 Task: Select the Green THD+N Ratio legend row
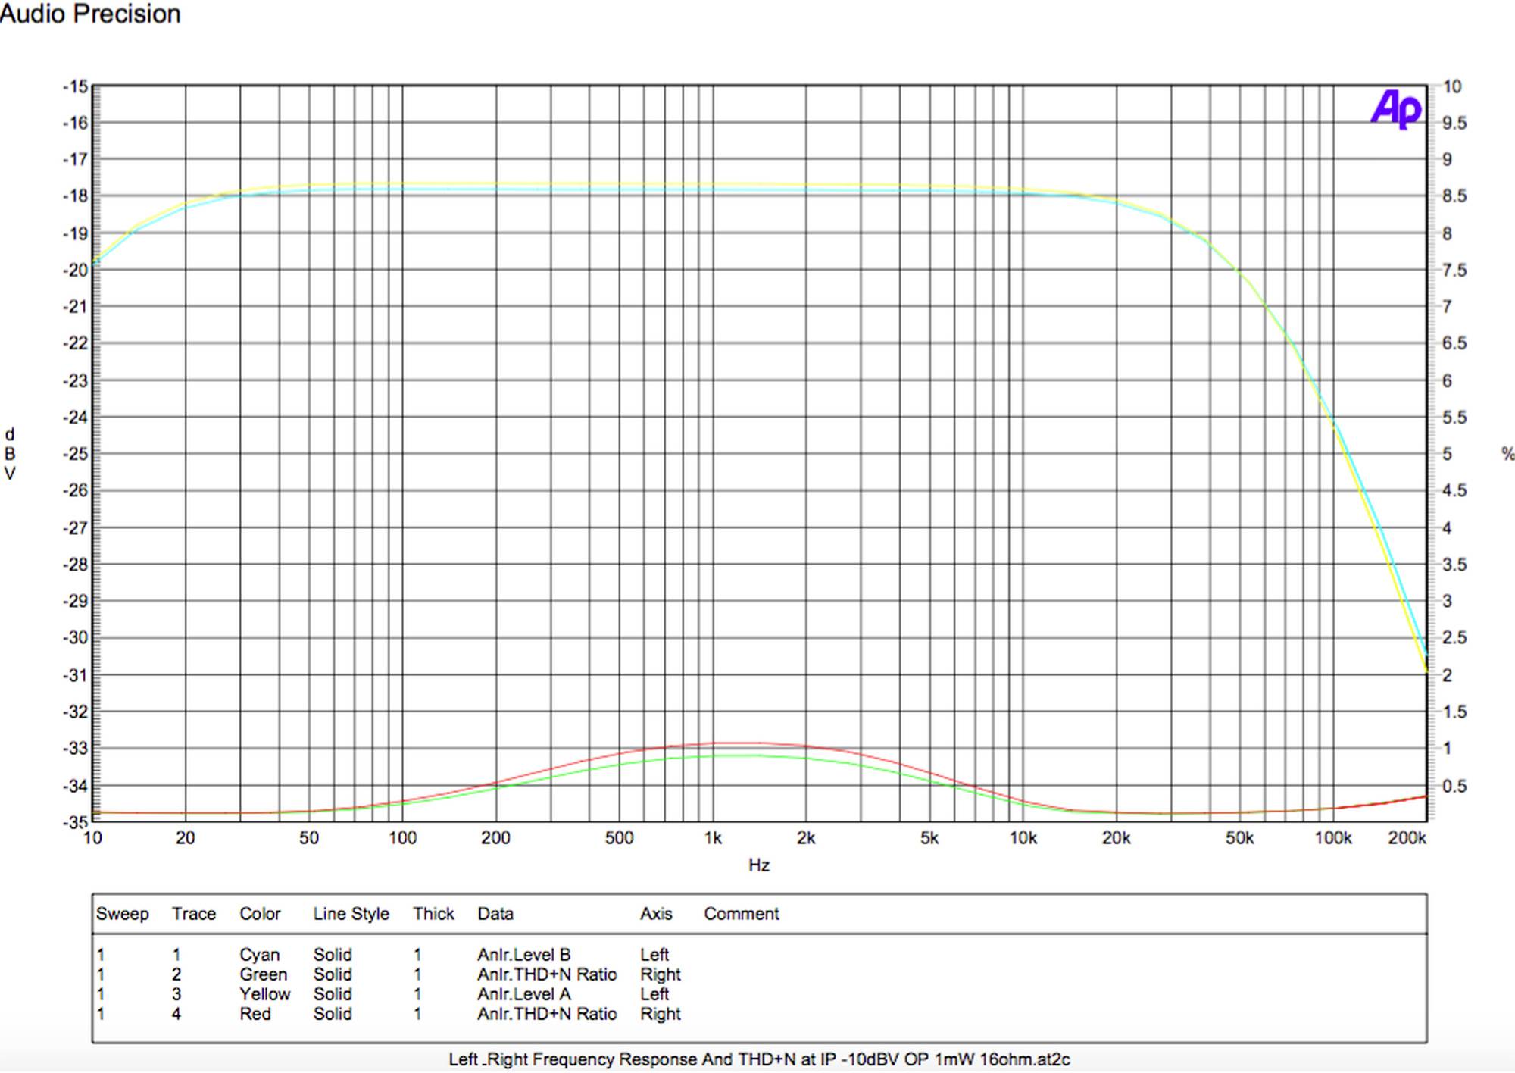click(546, 974)
